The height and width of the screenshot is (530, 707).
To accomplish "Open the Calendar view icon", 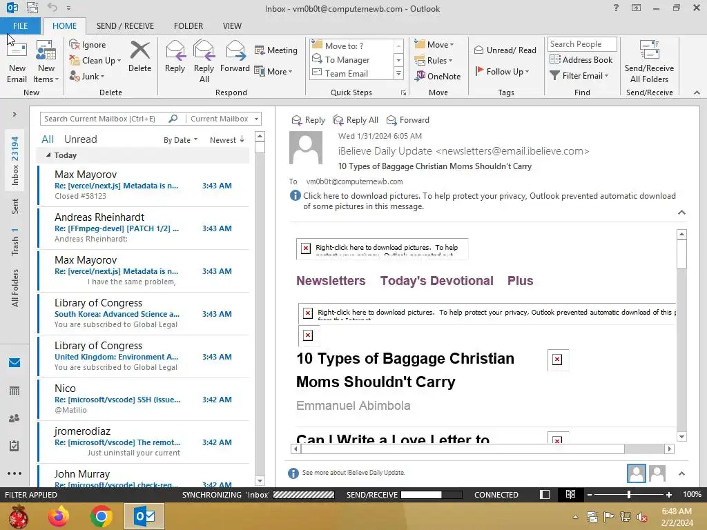I will pyautogui.click(x=14, y=391).
